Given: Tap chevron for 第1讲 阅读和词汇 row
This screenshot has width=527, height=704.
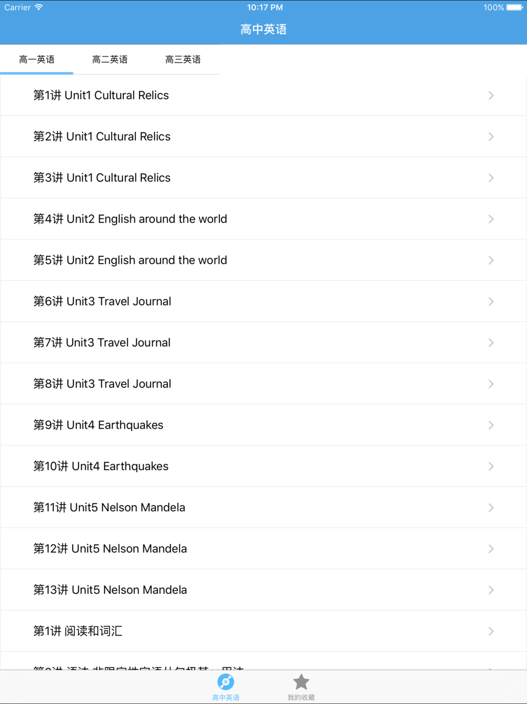Looking at the screenshot, I should click(491, 631).
